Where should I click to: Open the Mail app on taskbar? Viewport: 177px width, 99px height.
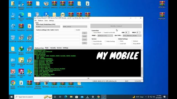(82, 97)
